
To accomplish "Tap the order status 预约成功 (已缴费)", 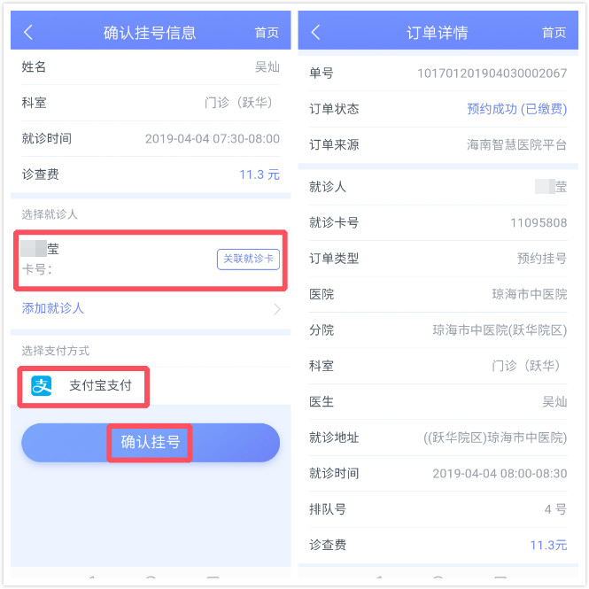I will click(x=517, y=109).
